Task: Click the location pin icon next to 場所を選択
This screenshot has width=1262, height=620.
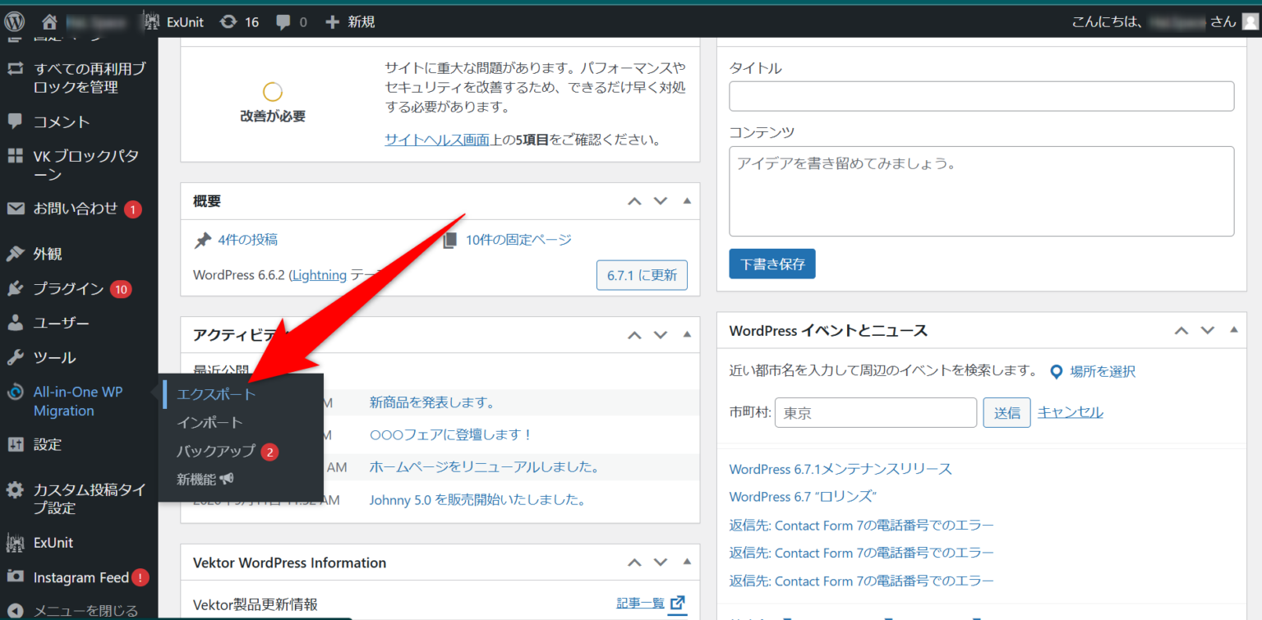Action: pyautogui.click(x=1057, y=371)
